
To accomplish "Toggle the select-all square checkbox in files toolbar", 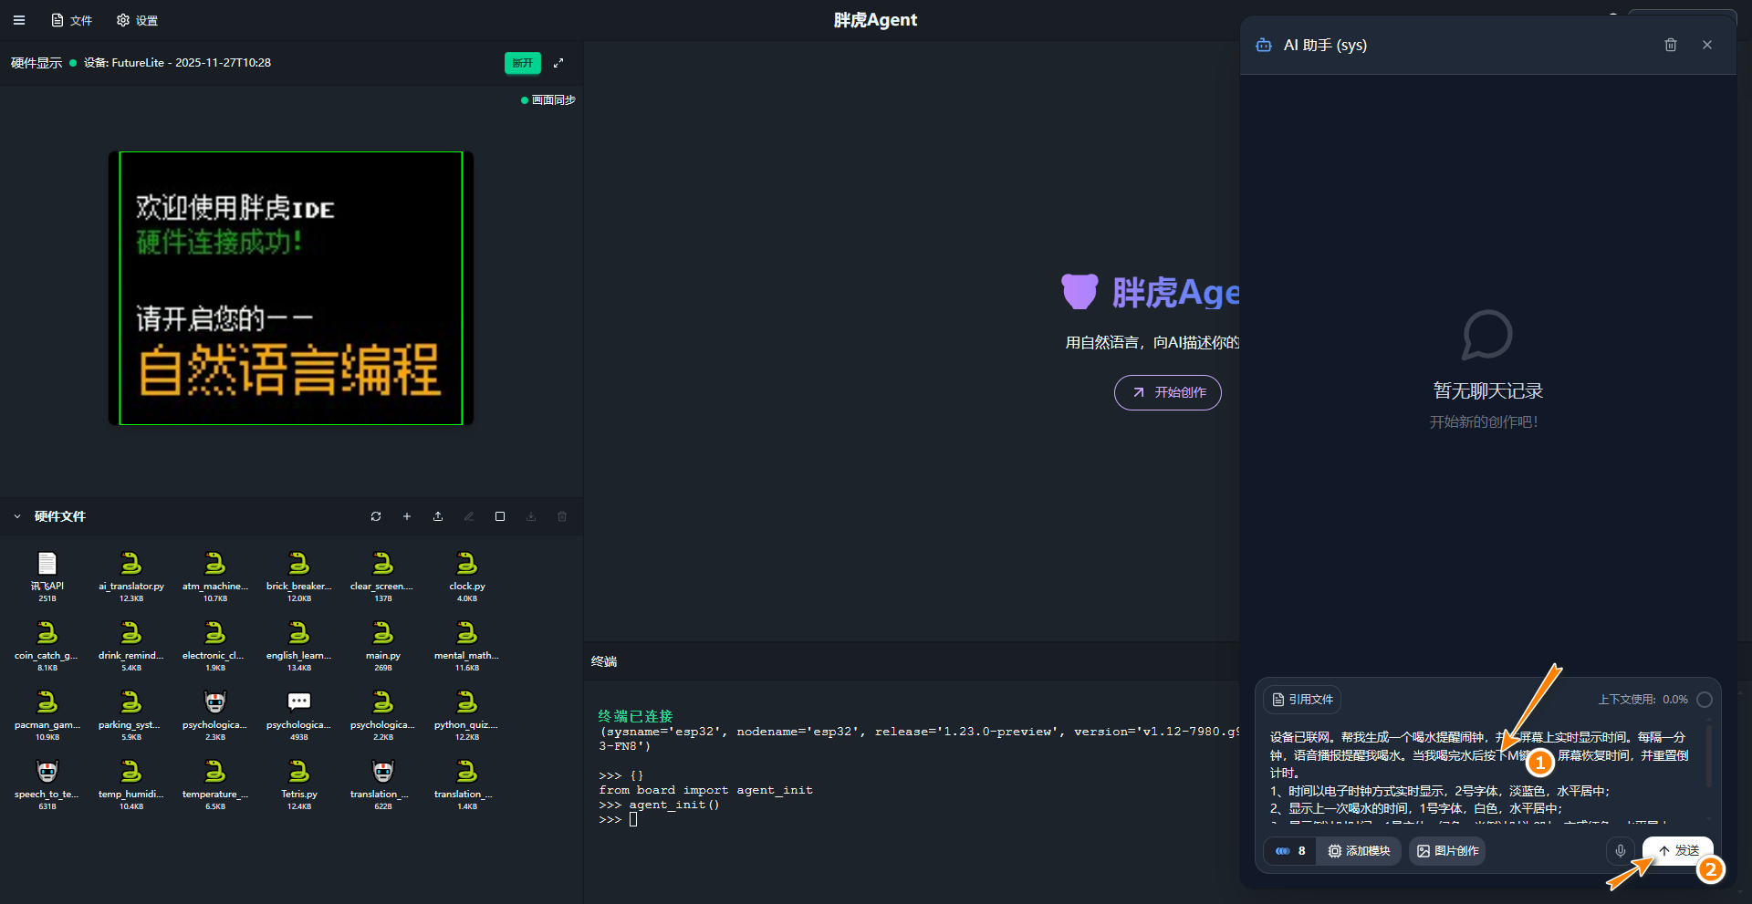I will point(500,516).
